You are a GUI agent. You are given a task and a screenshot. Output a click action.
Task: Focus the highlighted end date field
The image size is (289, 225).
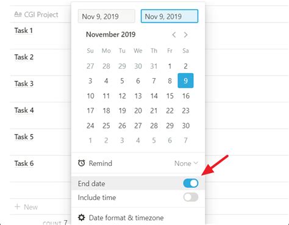[169, 16]
